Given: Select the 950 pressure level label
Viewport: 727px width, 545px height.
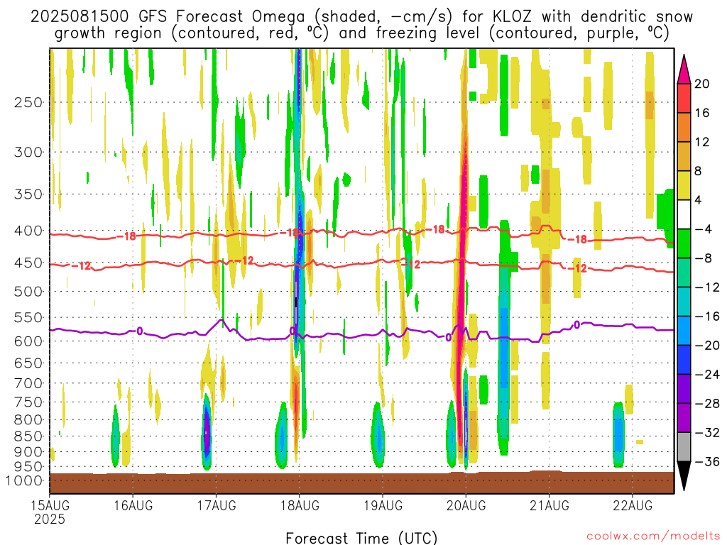Looking at the screenshot, I should pyautogui.click(x=28, y=467).
